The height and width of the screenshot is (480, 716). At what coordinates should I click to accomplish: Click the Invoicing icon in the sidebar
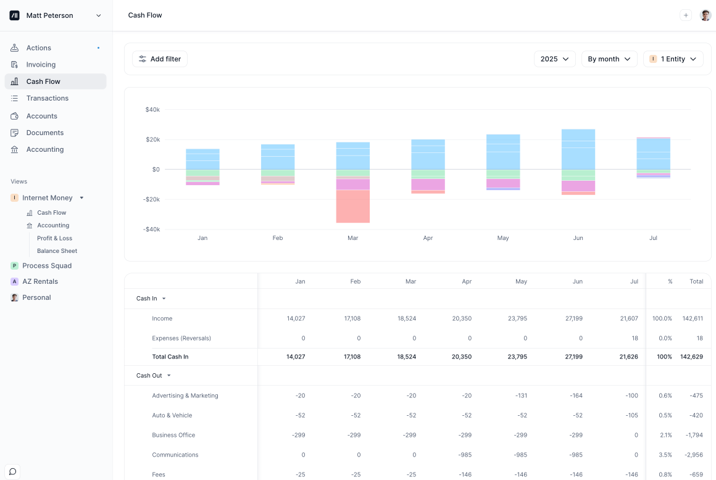click(15, 65)
